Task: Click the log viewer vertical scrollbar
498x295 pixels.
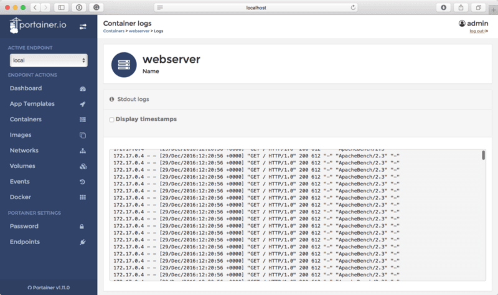Action: 484,156
